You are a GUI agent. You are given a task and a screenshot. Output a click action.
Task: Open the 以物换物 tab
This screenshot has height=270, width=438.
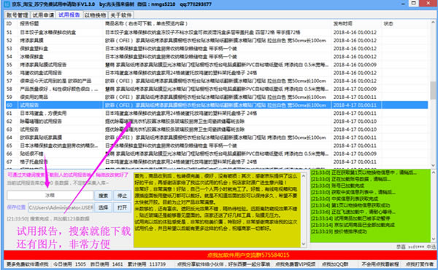point(95,15)
